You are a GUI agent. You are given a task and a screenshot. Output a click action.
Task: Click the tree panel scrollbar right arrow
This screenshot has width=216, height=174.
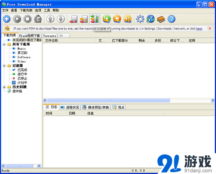[x=39, y=166]
